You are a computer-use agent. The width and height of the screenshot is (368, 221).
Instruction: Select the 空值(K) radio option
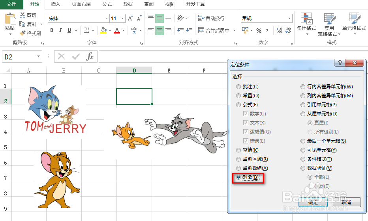click(247, 150)
